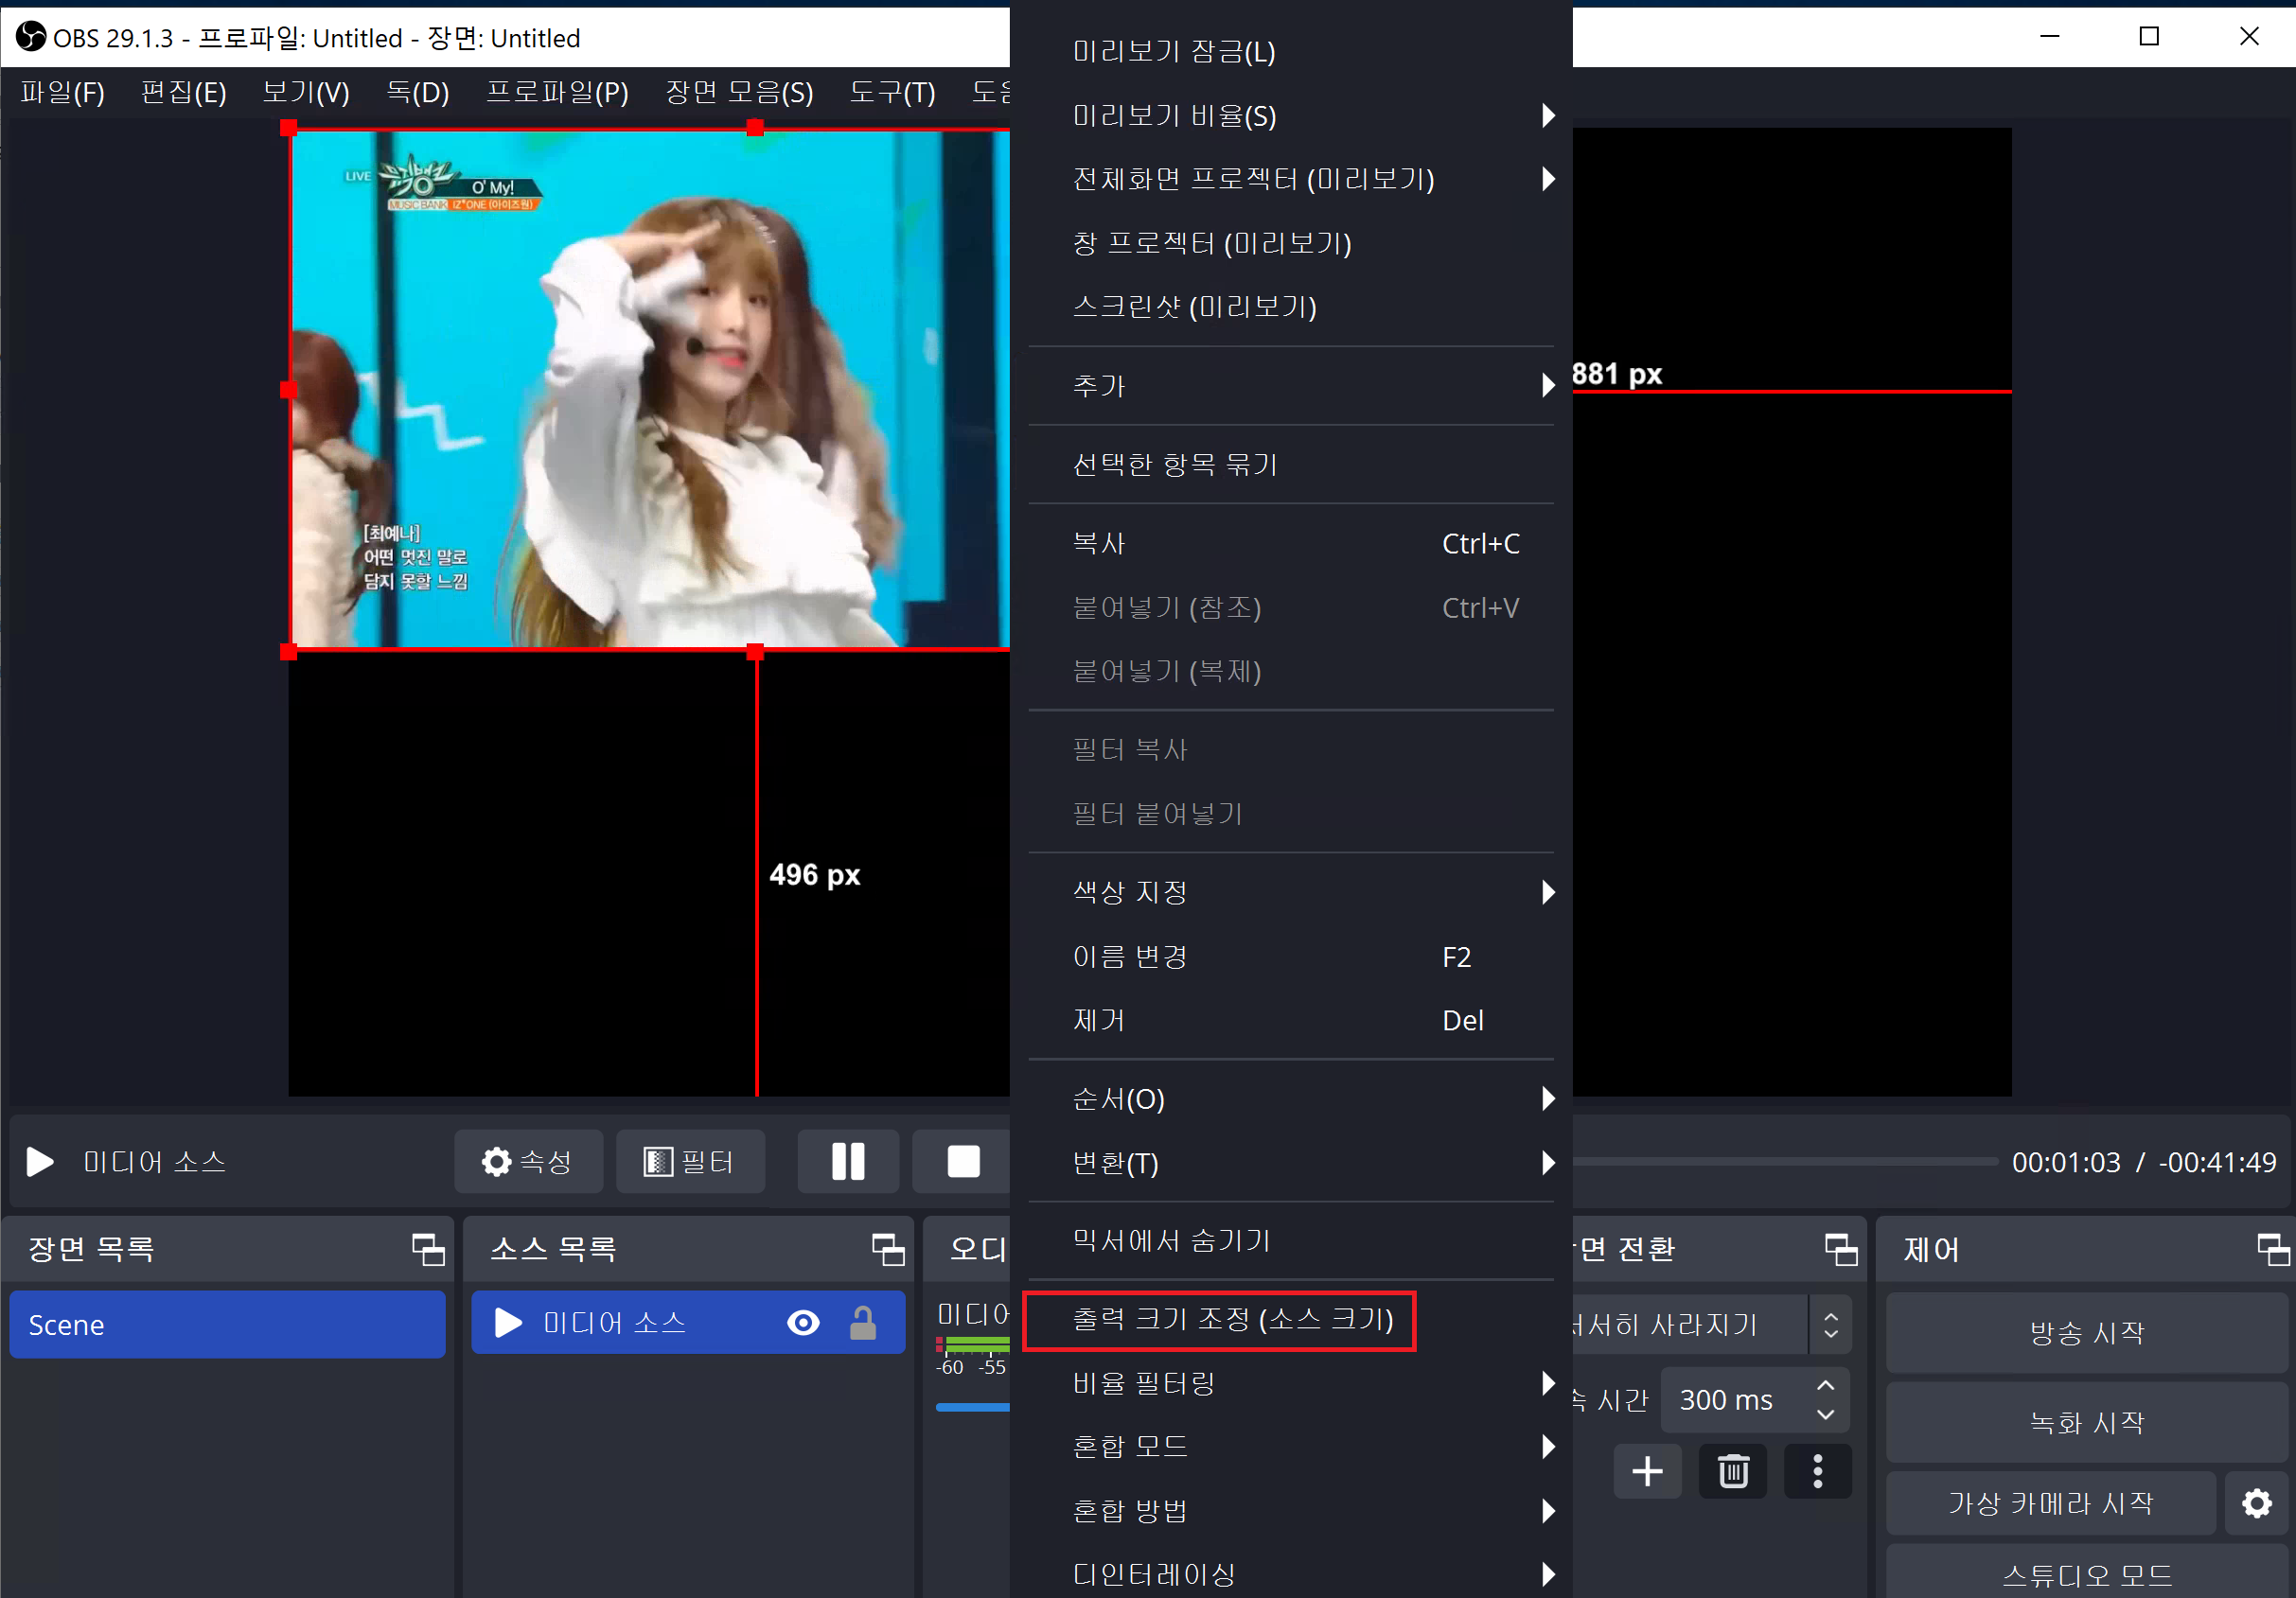The image size is (2296, 1598).
Task: Click the 방송 시작 button
Action: click(2086, 1333)
